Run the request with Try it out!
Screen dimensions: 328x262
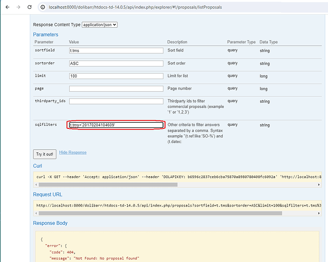click(45, 154)
